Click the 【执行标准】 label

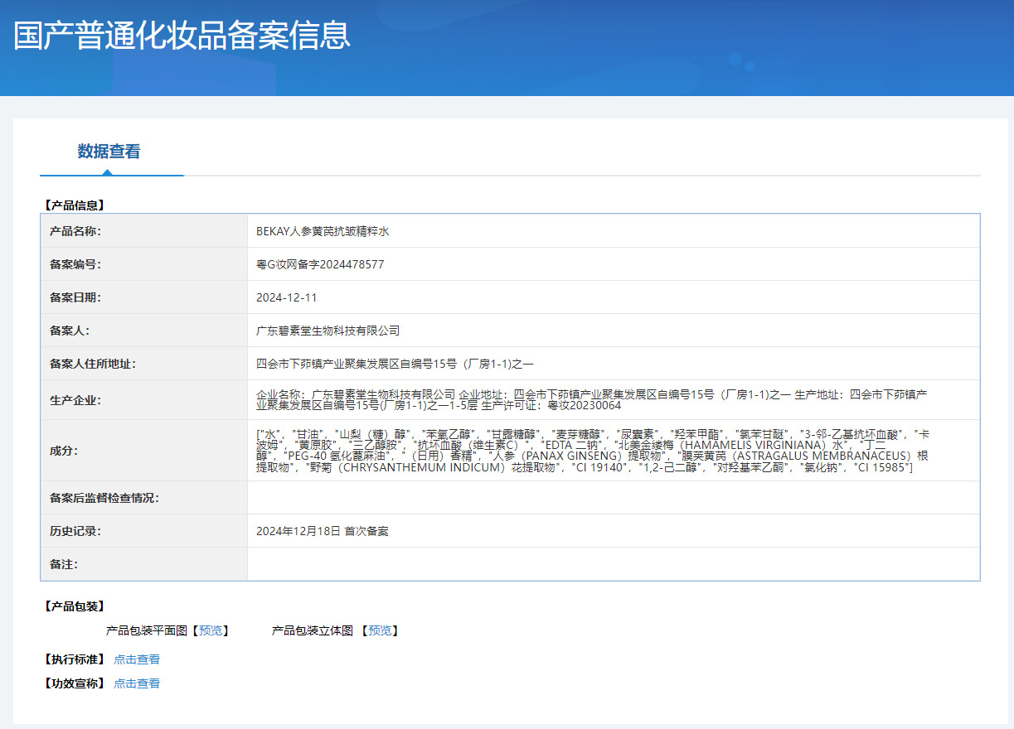pyautogui.click(x=74, y=659)
